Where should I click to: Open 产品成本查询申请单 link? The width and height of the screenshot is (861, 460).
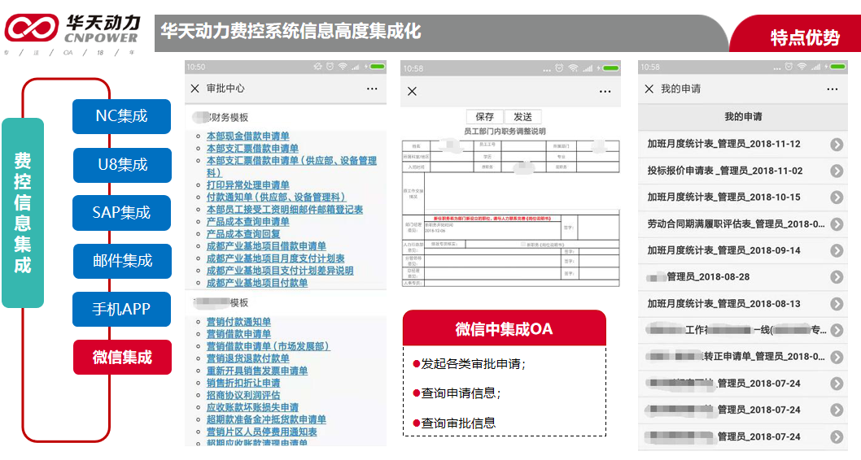coord(247,222)
